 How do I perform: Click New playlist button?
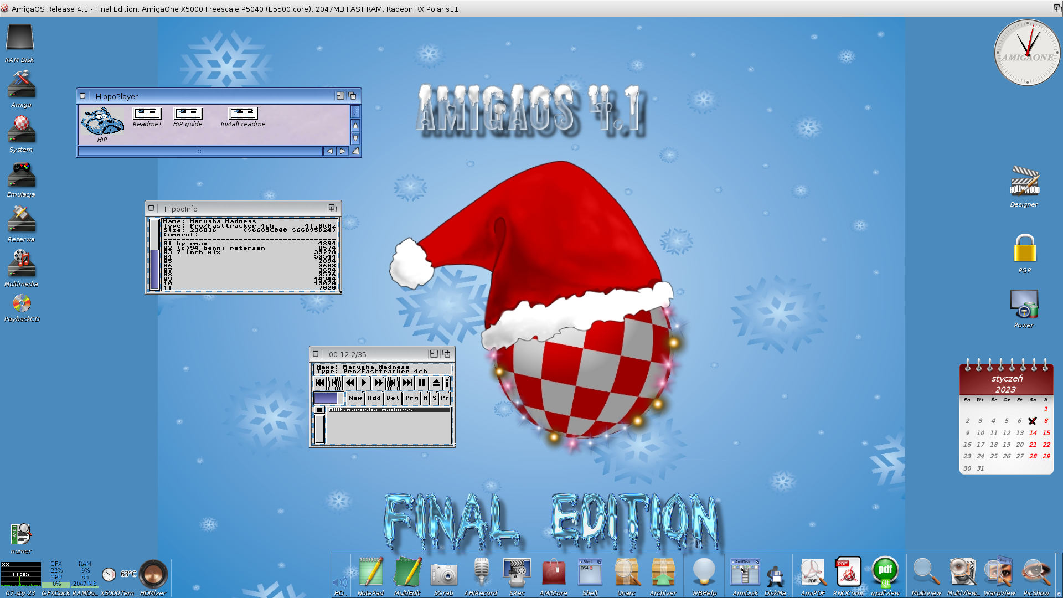[x=355, y=398]
